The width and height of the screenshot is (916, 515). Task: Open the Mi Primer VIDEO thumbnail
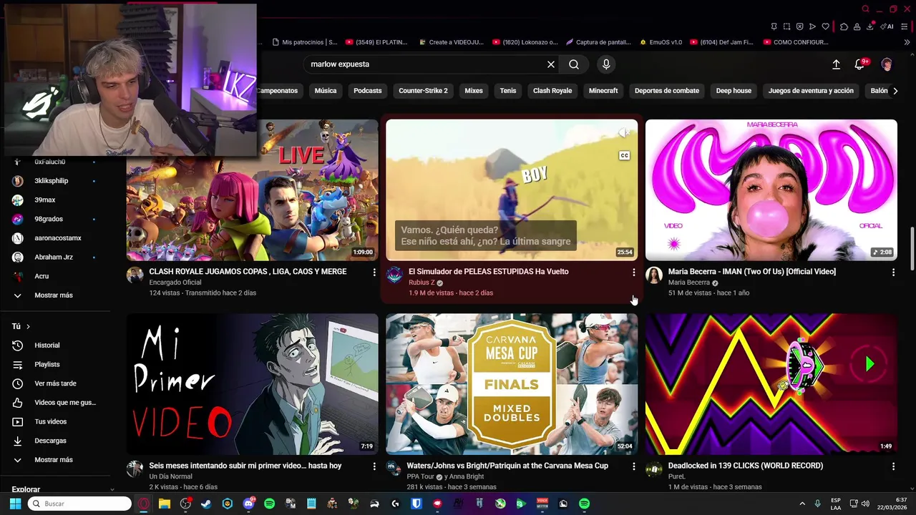(253, 384)
